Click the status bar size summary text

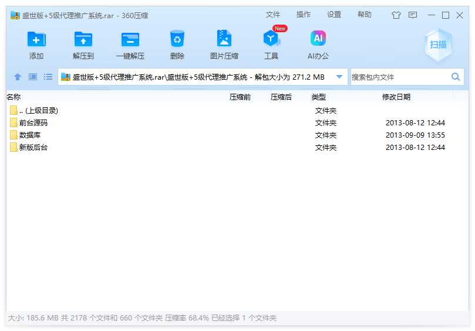[x=142, y=318]
